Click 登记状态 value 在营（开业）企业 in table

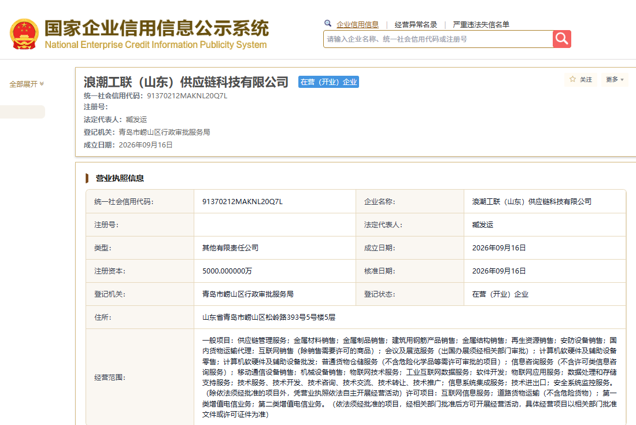click(500, 294)
